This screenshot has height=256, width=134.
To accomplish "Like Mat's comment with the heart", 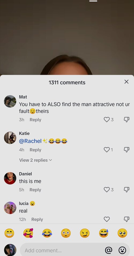I will coord(107,120).
